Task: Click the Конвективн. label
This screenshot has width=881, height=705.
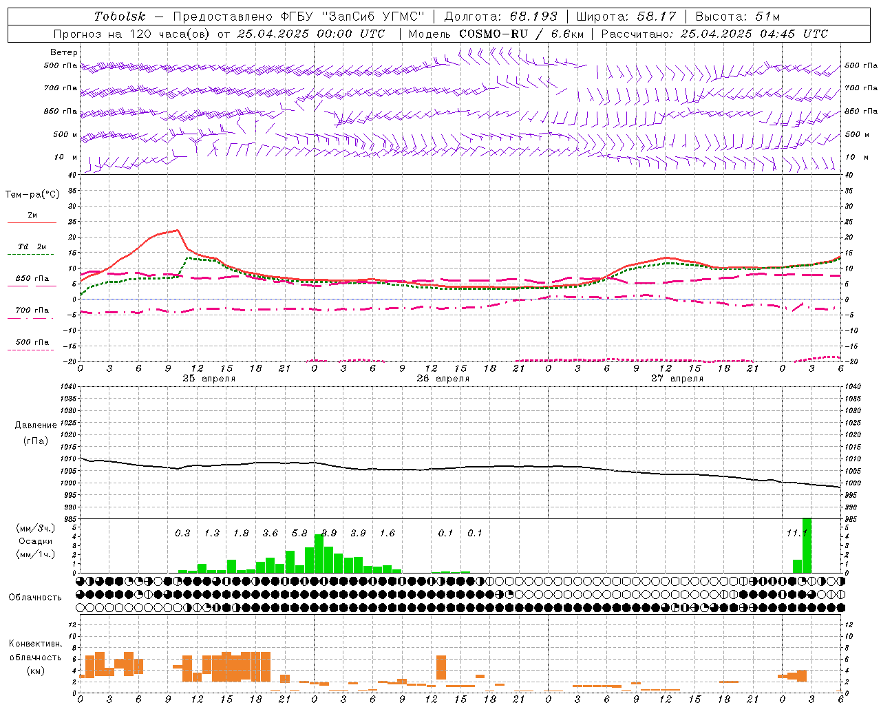Action: (35, 644)
